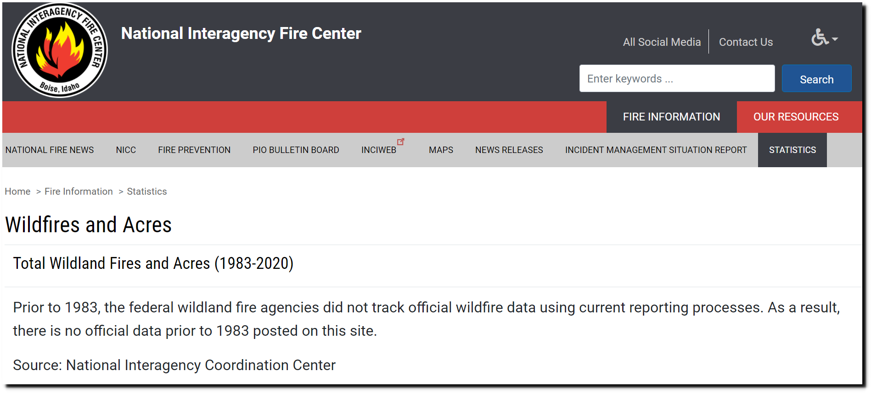View News Releases page
The image size is (871, 393).
click(x=509, y=150)
